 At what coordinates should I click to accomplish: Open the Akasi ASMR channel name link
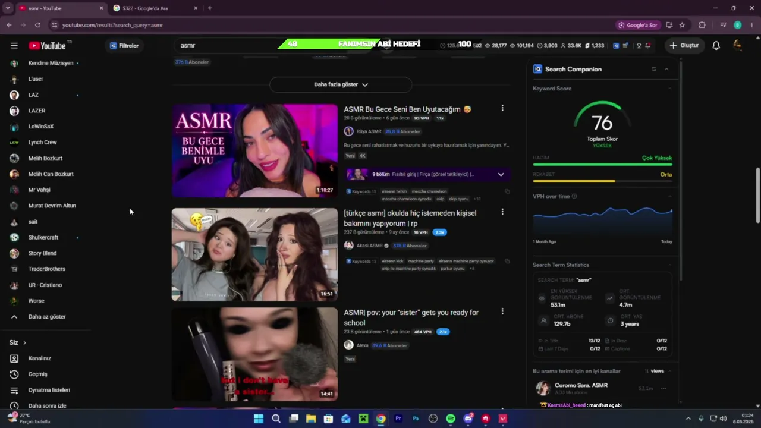click(370, 246)
